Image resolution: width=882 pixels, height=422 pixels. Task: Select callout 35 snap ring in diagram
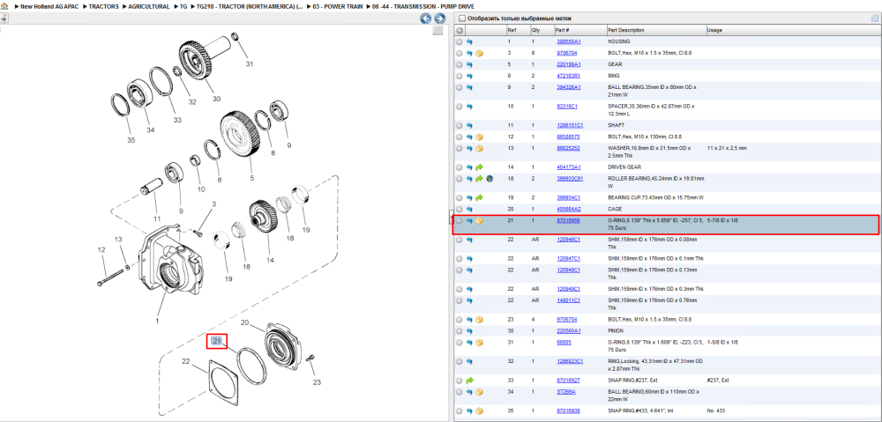[x=131, y=140]
